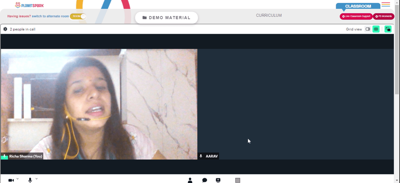Expand the microphone options chevron
400x183 pixels.
tap(36, 179)
